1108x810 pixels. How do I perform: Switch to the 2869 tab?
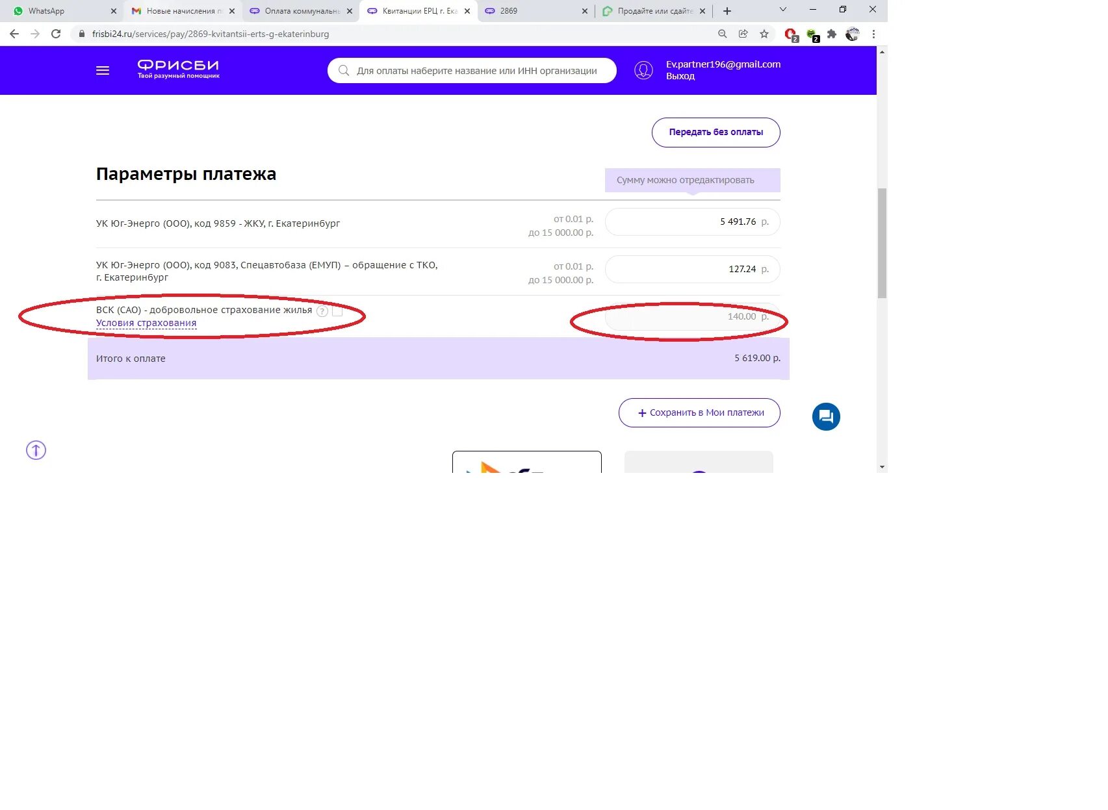(x=536, y=11)
